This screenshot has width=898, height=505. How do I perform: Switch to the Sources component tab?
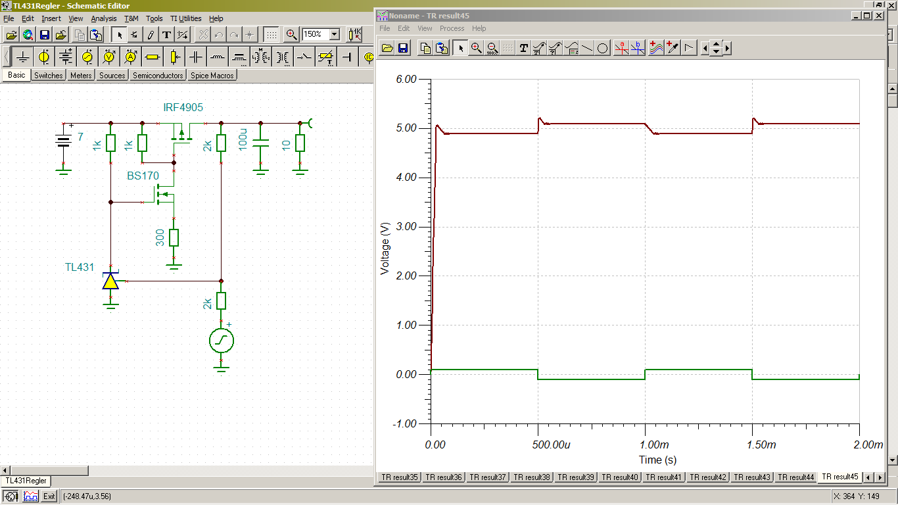point(112,76)
